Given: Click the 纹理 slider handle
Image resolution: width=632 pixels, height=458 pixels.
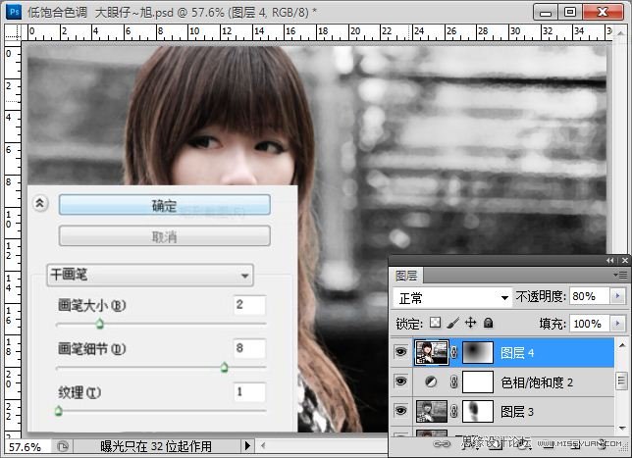Looking at the screenshot, I should click(59, 411).
